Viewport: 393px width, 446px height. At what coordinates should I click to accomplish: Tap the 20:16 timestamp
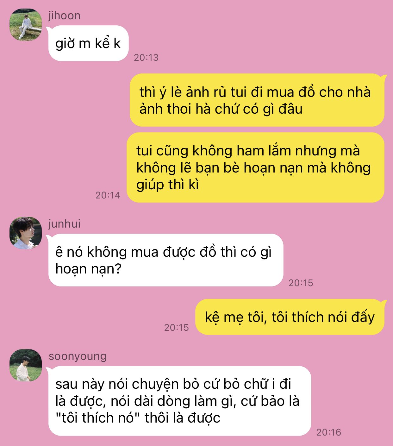(x=329, y=432)
